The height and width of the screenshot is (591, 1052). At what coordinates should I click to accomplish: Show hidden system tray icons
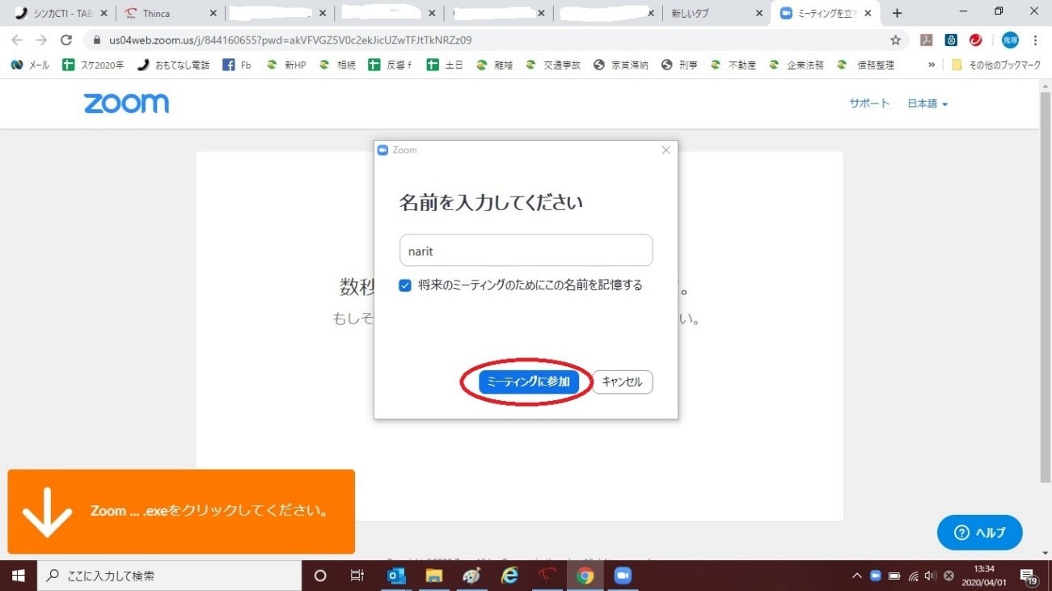pyautogui.click(x=856, y=576)
